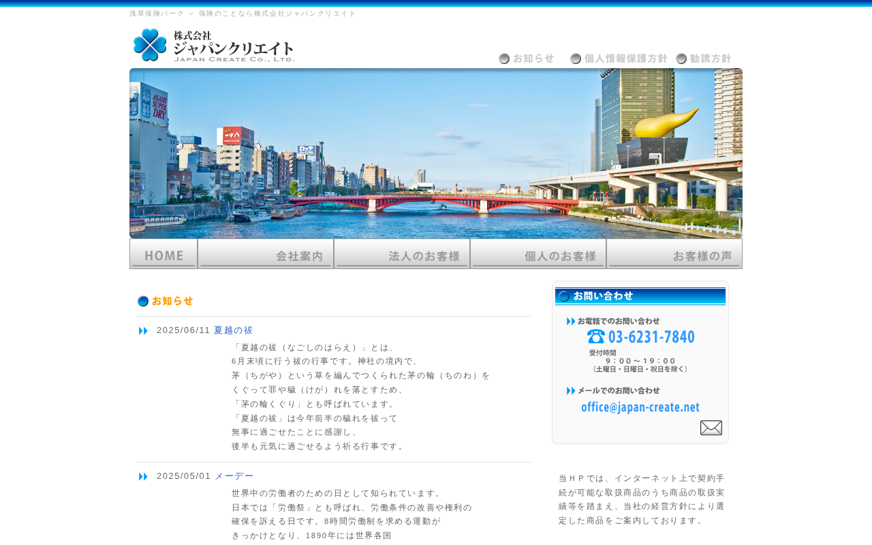
Task: Click the お問い合わせ panel header
Action: [640, 296]
